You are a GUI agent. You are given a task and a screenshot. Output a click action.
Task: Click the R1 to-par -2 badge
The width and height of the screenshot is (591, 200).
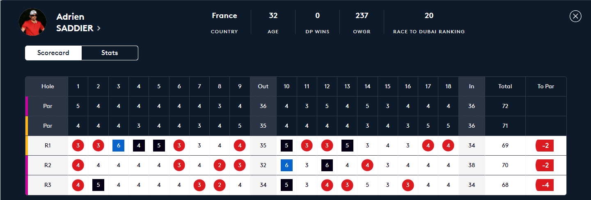tap(545, 145)
